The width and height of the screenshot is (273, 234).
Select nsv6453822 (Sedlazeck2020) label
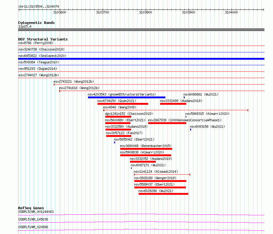42,56
